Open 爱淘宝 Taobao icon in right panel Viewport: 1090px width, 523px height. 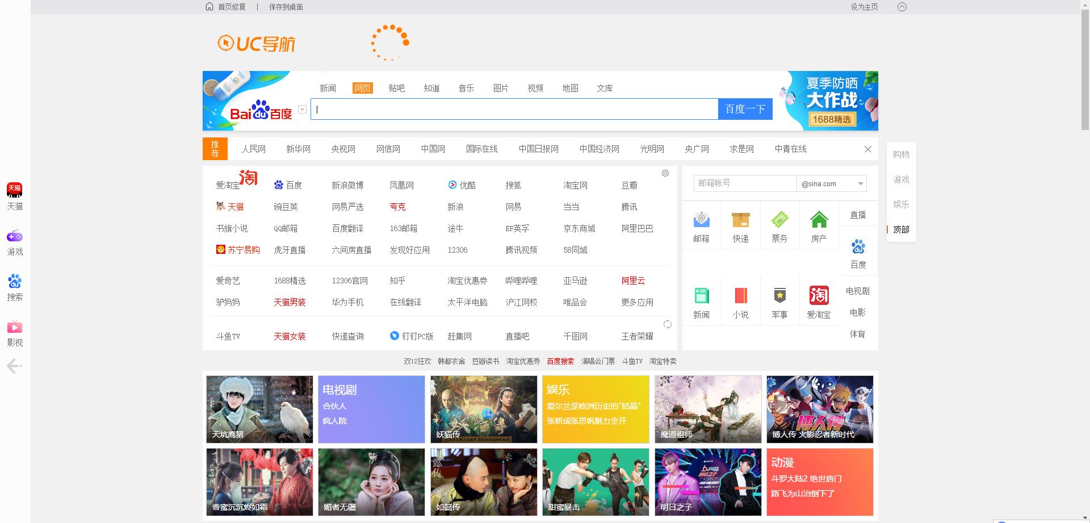click(819, 295)
